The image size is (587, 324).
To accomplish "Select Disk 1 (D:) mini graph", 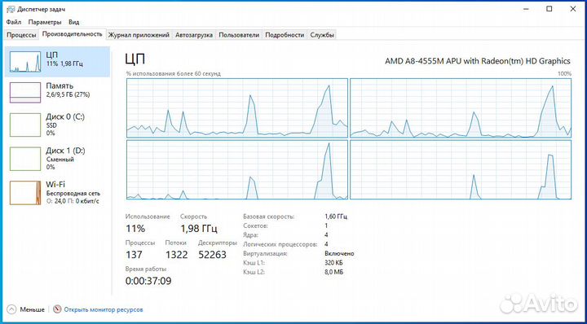I will click(x=25, y=159).
